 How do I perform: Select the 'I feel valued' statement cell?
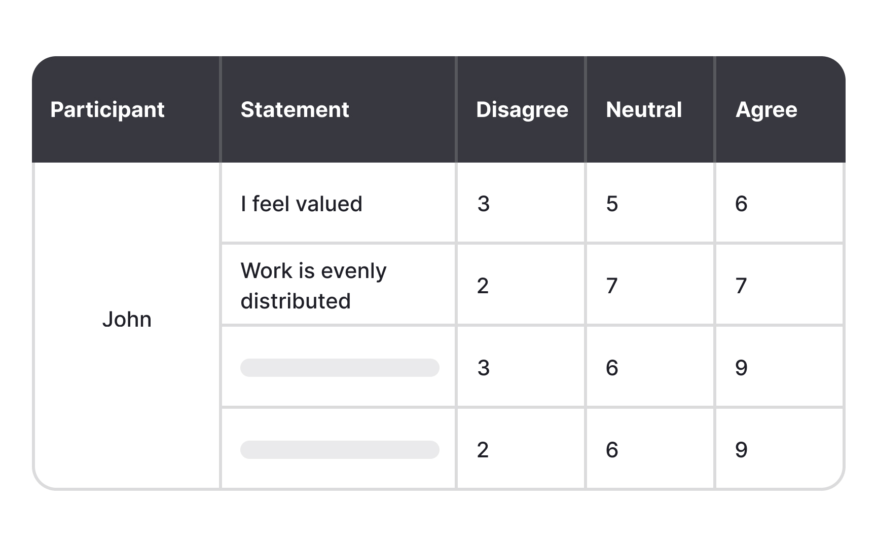pyautogui.click(x=301, y=204)
